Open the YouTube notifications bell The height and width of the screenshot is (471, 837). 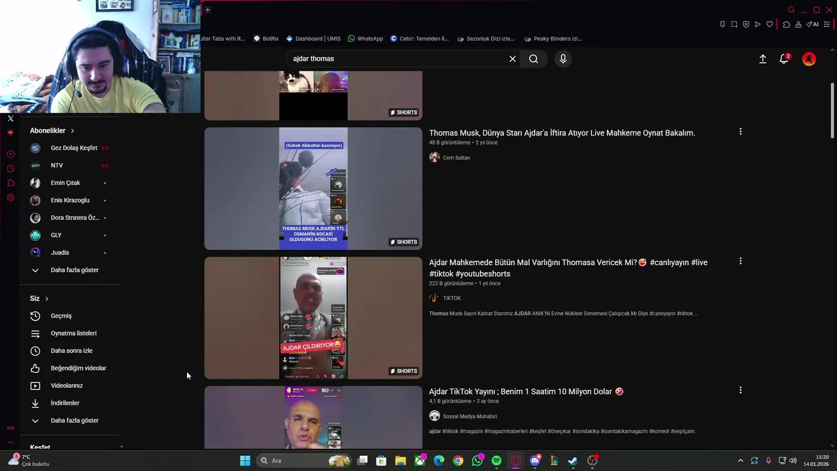[x=784, y=59]
